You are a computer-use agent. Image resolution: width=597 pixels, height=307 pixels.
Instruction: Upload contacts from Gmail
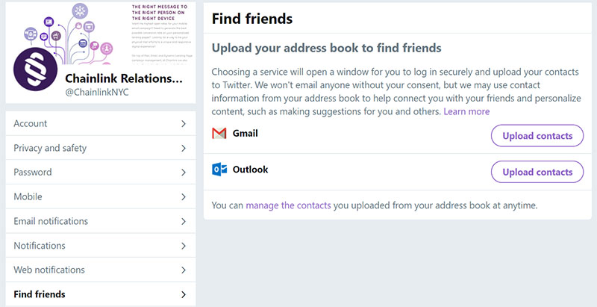[537, 136]
